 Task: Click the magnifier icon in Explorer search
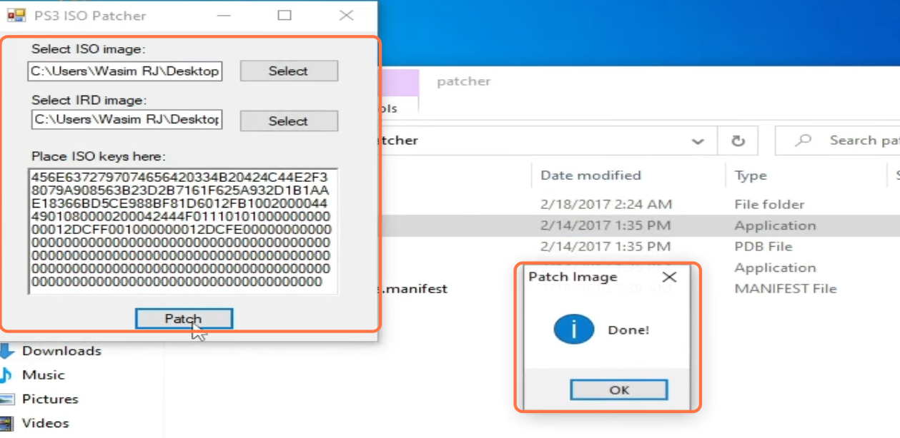[x=803, y=141]
